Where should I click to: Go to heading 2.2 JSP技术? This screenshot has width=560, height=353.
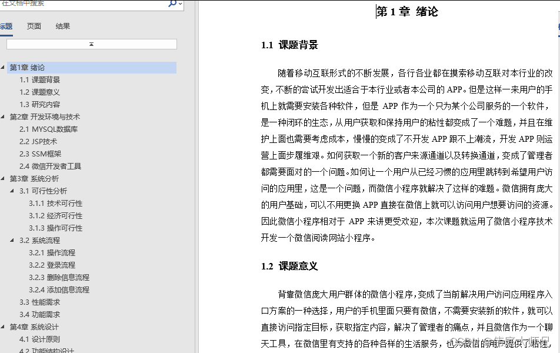tap(38, 141)
